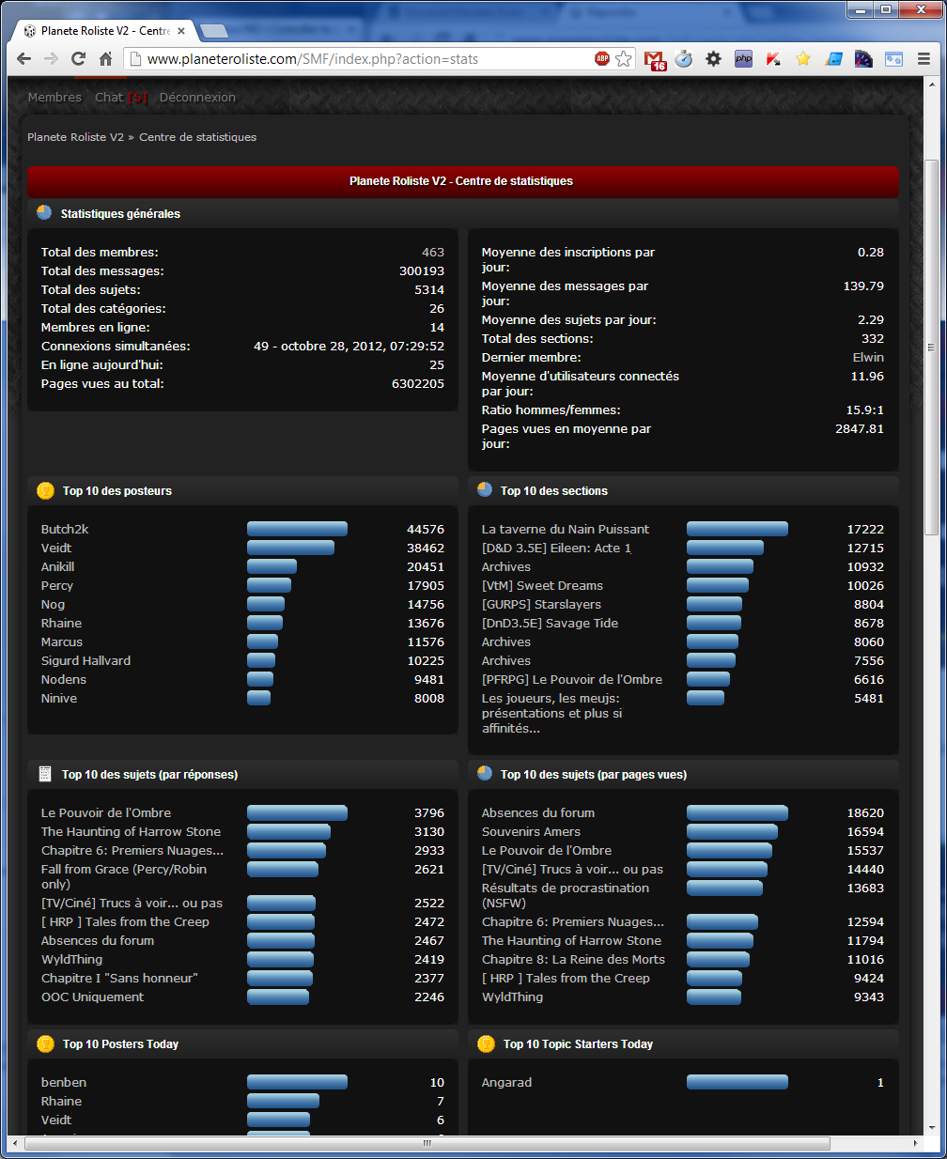
Task: Click latest member Elwin
Action: click(868, 358)
